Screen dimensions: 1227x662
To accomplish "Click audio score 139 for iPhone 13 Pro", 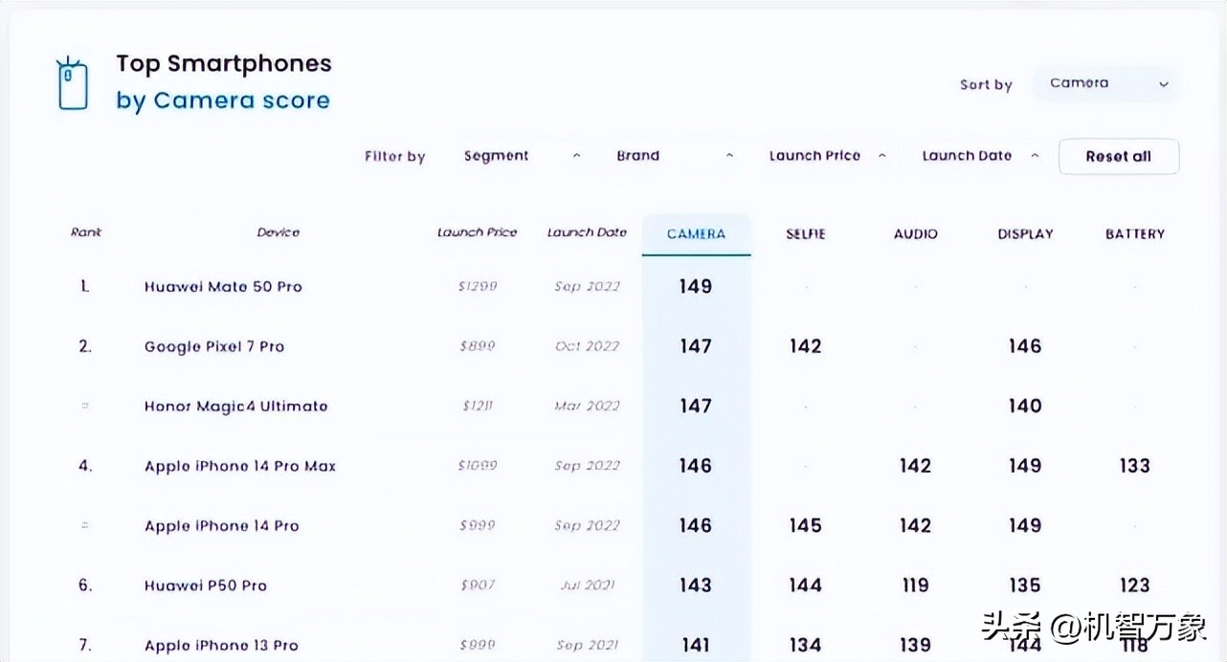I will 915,646.
